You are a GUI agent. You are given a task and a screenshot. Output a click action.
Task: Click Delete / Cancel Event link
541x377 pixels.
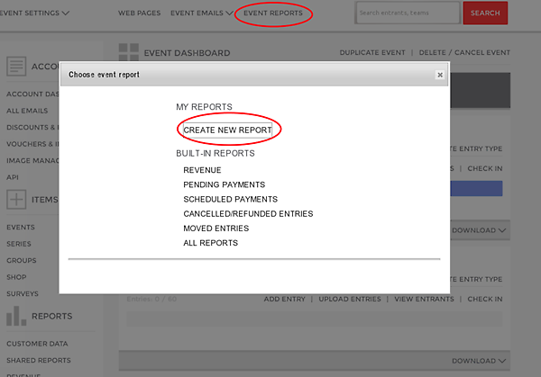coord(464,53)
